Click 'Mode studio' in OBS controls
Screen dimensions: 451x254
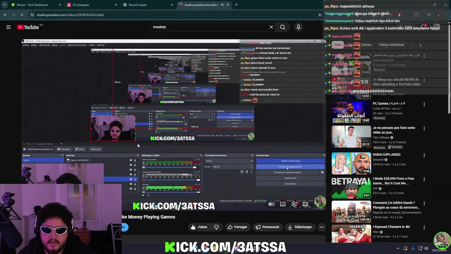pyautogui.click(x=290, y=178)
